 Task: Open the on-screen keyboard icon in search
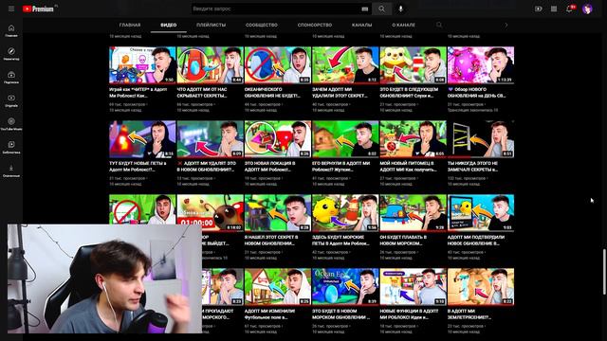click(364, 9)
